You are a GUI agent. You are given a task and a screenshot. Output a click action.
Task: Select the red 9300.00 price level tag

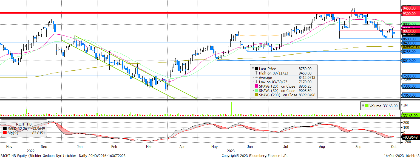pos(410,13)
